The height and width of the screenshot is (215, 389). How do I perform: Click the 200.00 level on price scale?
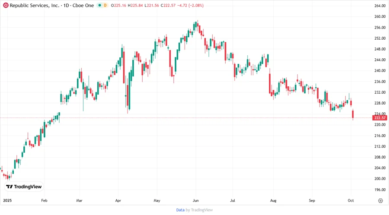(x=379, y=179)
